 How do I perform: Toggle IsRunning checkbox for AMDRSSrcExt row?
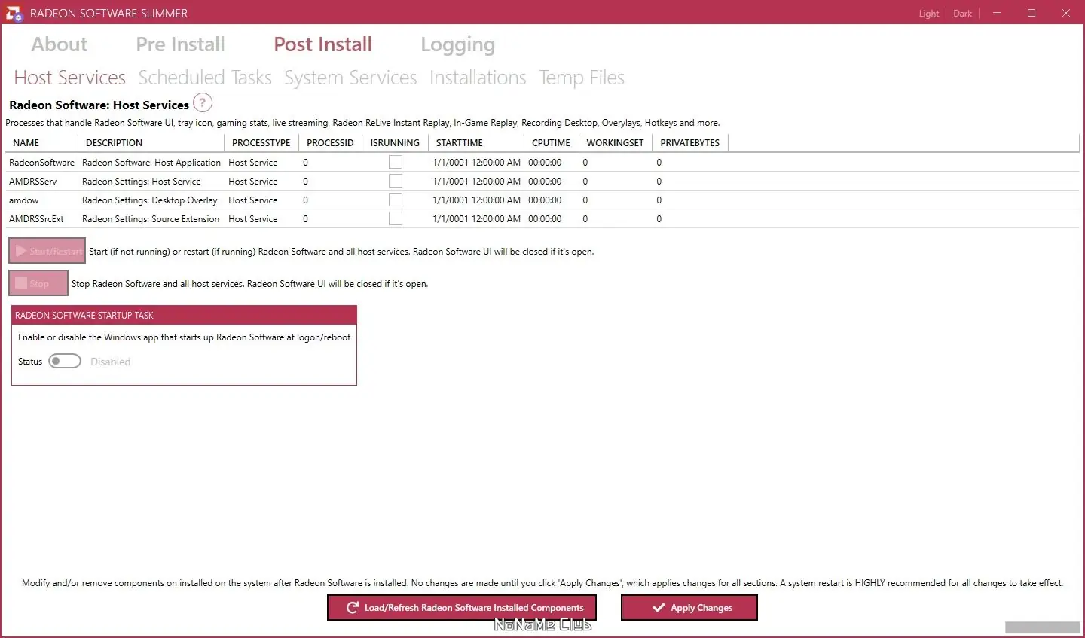396,218
